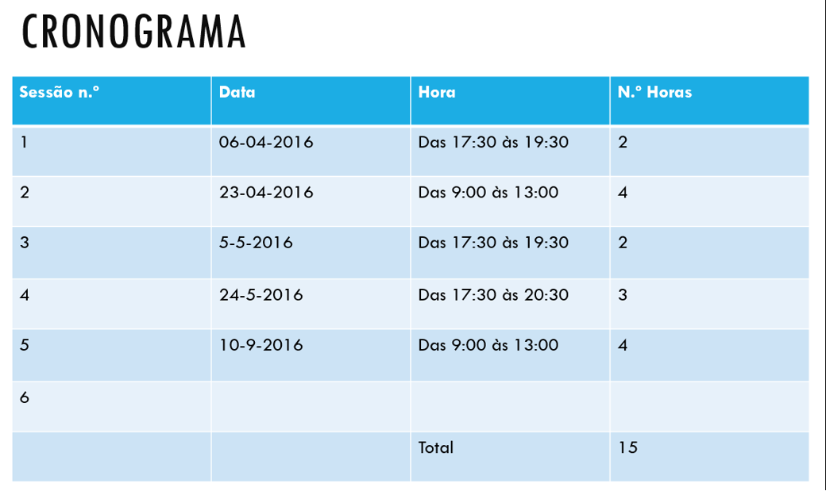The height and width of the screenshot is (491, 826).
Task: Select the 'Sessão n.º' header cell
Action: coord(112,101)
